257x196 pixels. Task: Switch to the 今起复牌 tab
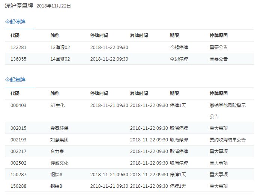[x=15, y=80]
